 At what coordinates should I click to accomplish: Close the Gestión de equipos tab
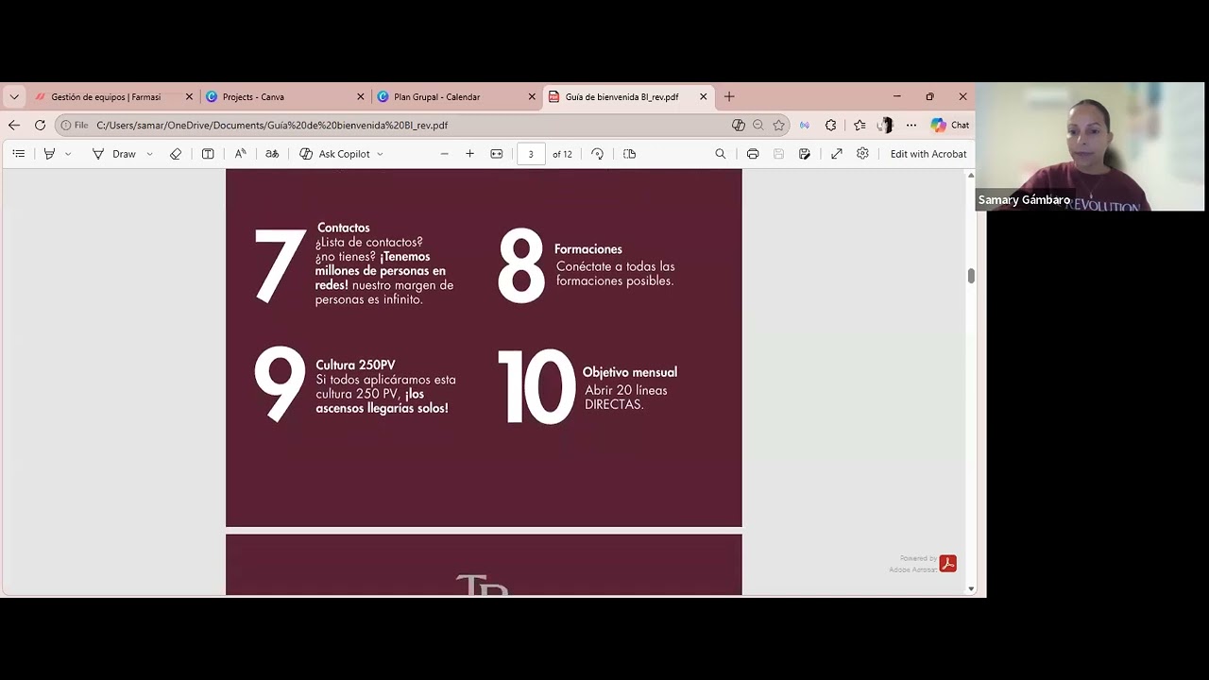point(189,96)
